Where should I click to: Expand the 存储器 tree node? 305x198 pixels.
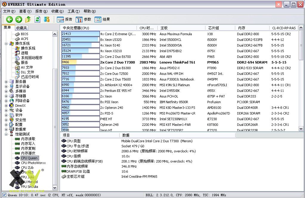pyautogui.click(x=6, y=96)
